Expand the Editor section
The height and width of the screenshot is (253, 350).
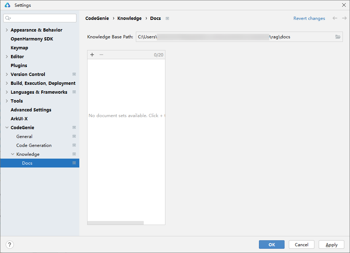coord(7,56)
